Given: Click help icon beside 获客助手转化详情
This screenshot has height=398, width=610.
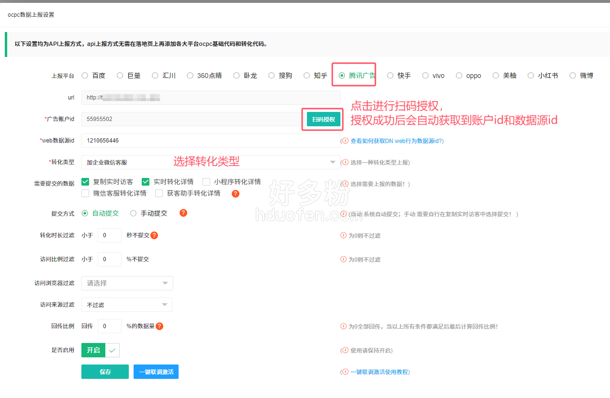Looking at the screenshot, I should 235,194.
